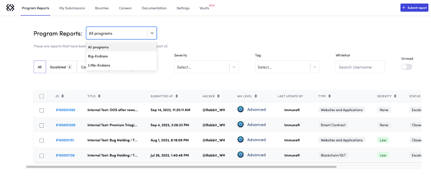Navigate to Careers
Screen dimensions: 431x184
click(x=125, y=8)
